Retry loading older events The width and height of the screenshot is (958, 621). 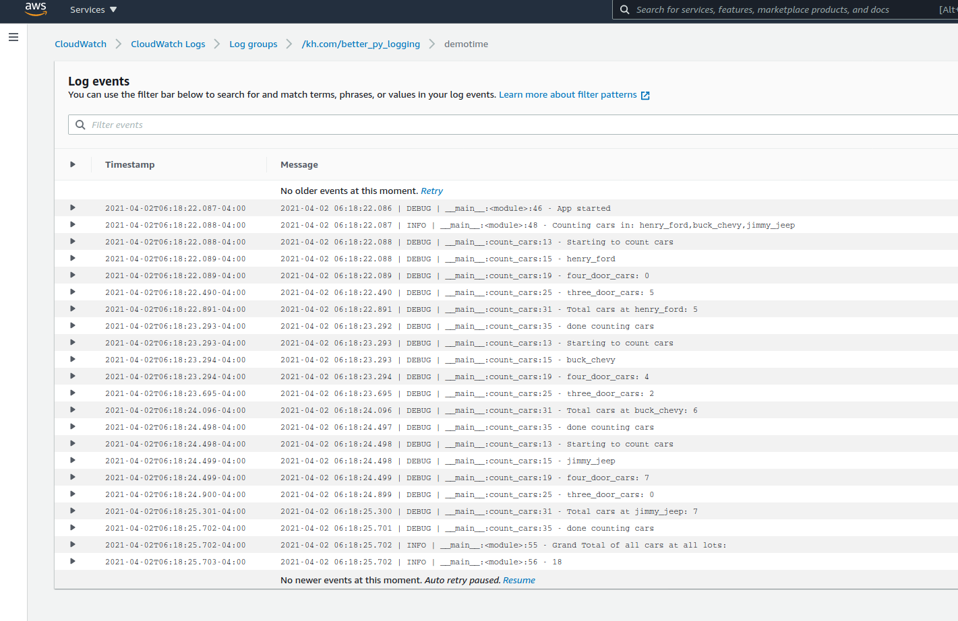pos(431,191)
